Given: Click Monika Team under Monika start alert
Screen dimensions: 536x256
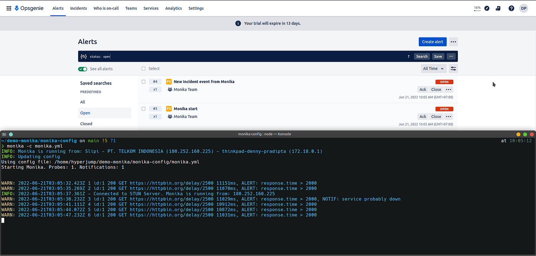Looking at the screenshot, I should [185, 117].
